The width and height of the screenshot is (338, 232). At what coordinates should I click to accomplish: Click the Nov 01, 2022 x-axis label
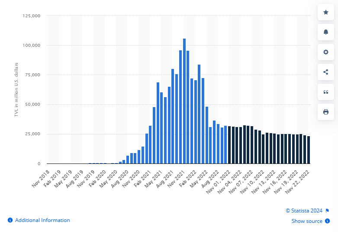coord(218,182)
